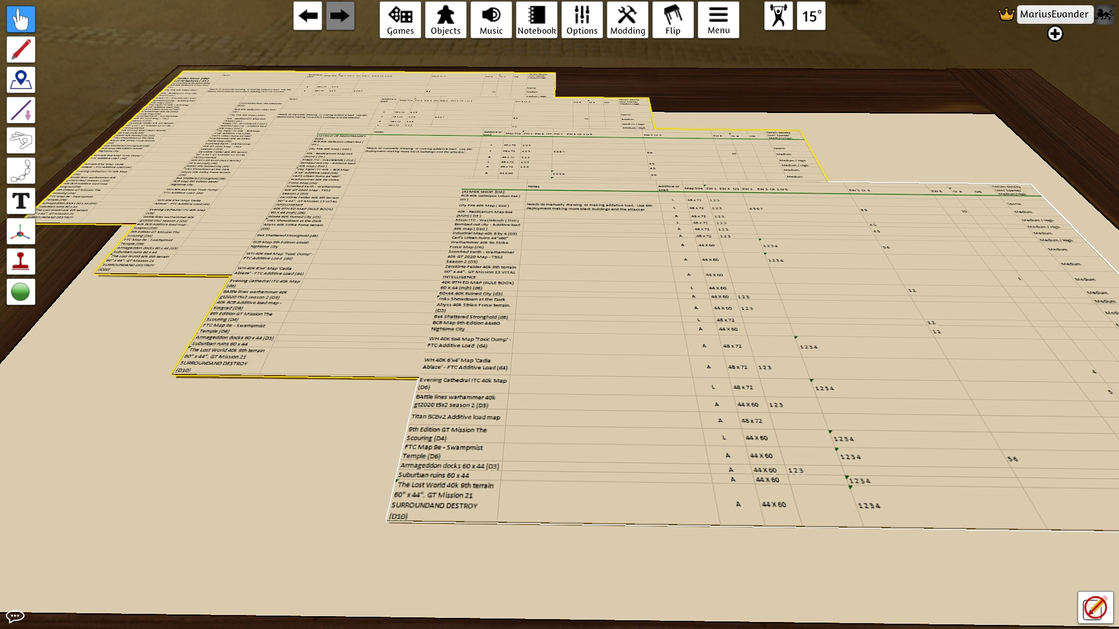This screenshot has width=1119, height=629.
Task: Open the Options menu
Action: 582,20
